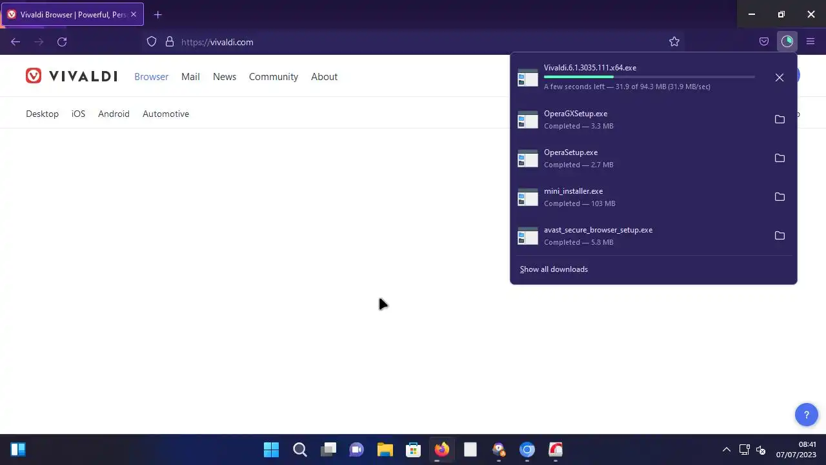Image resolution: width=826 pixels, height=465 pixels.
Task: Click the site security padlock icon
Action: [x=170, y=42]
